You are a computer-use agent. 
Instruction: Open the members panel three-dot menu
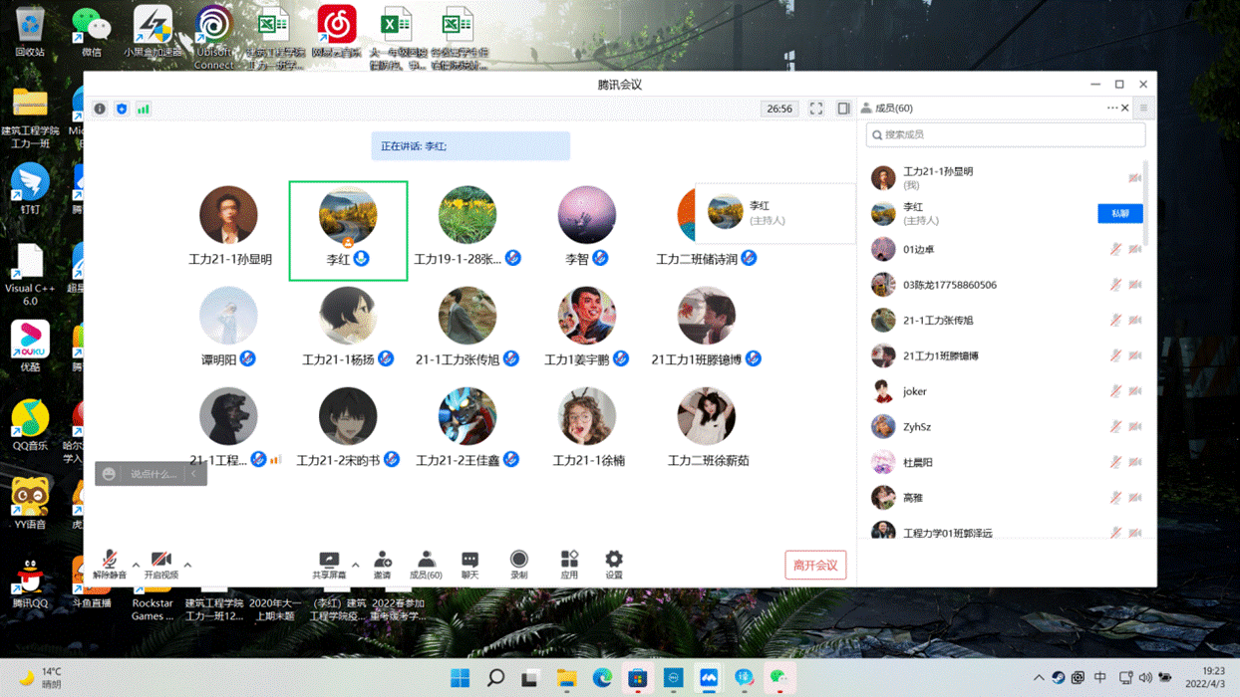[x=1111, y=108]
